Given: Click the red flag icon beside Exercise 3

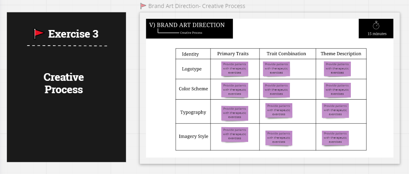Looking at the screenshot, I should [x=38, y=34].
